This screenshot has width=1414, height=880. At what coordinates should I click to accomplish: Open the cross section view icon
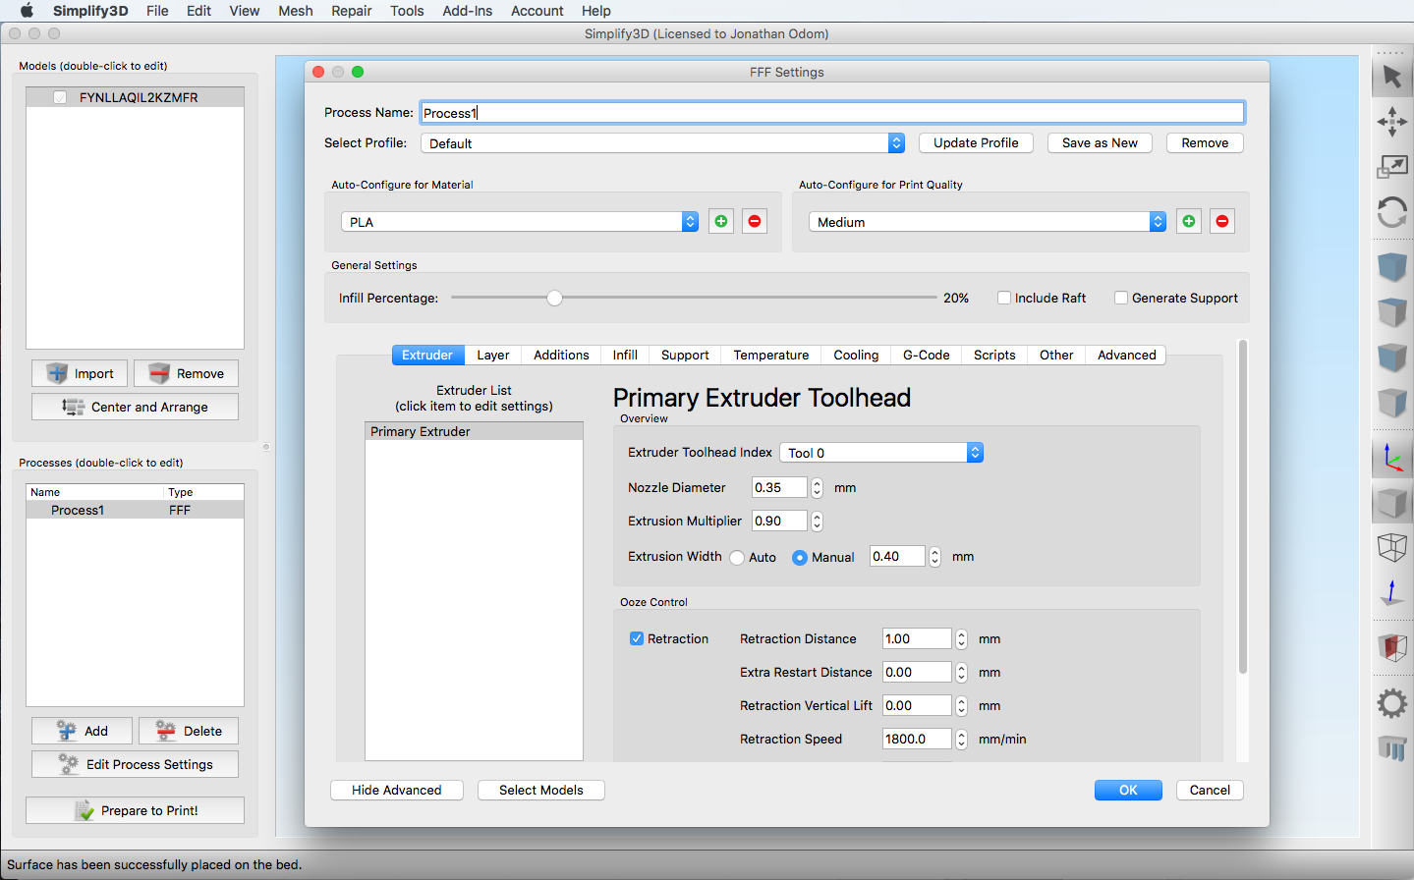(1391, 647)
